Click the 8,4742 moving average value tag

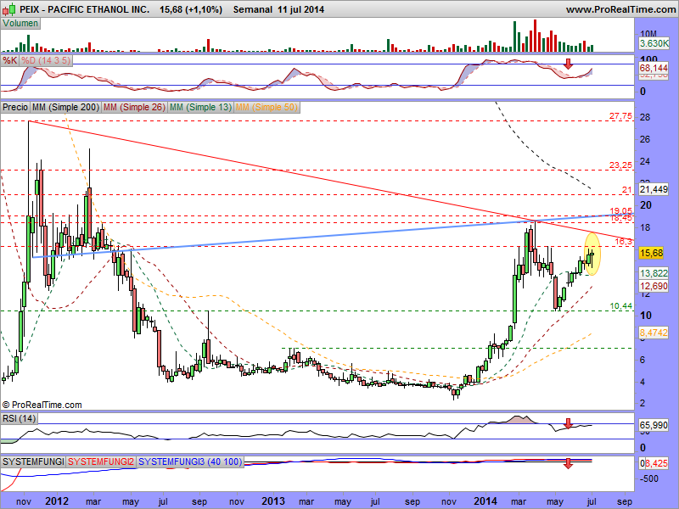[x=654, y=333]
